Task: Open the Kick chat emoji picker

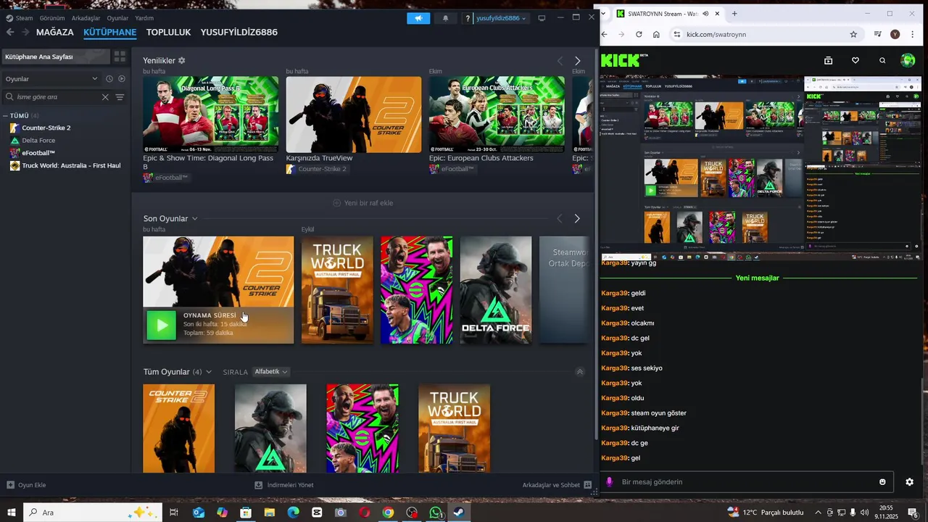Action: 882,482
